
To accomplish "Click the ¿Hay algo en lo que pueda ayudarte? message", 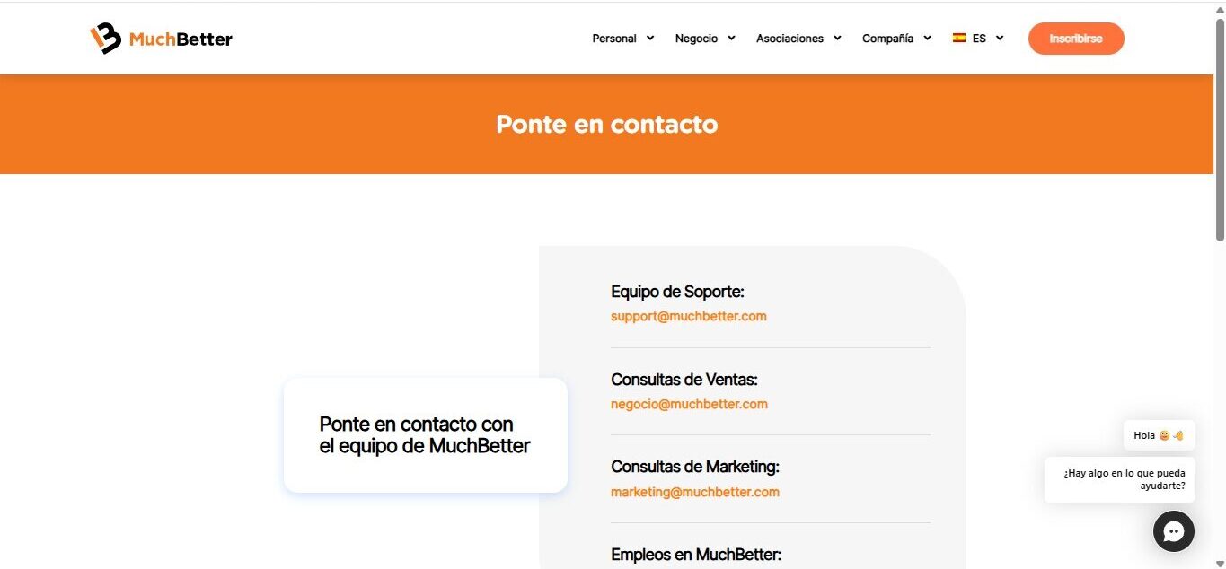I will [1120, 479].
